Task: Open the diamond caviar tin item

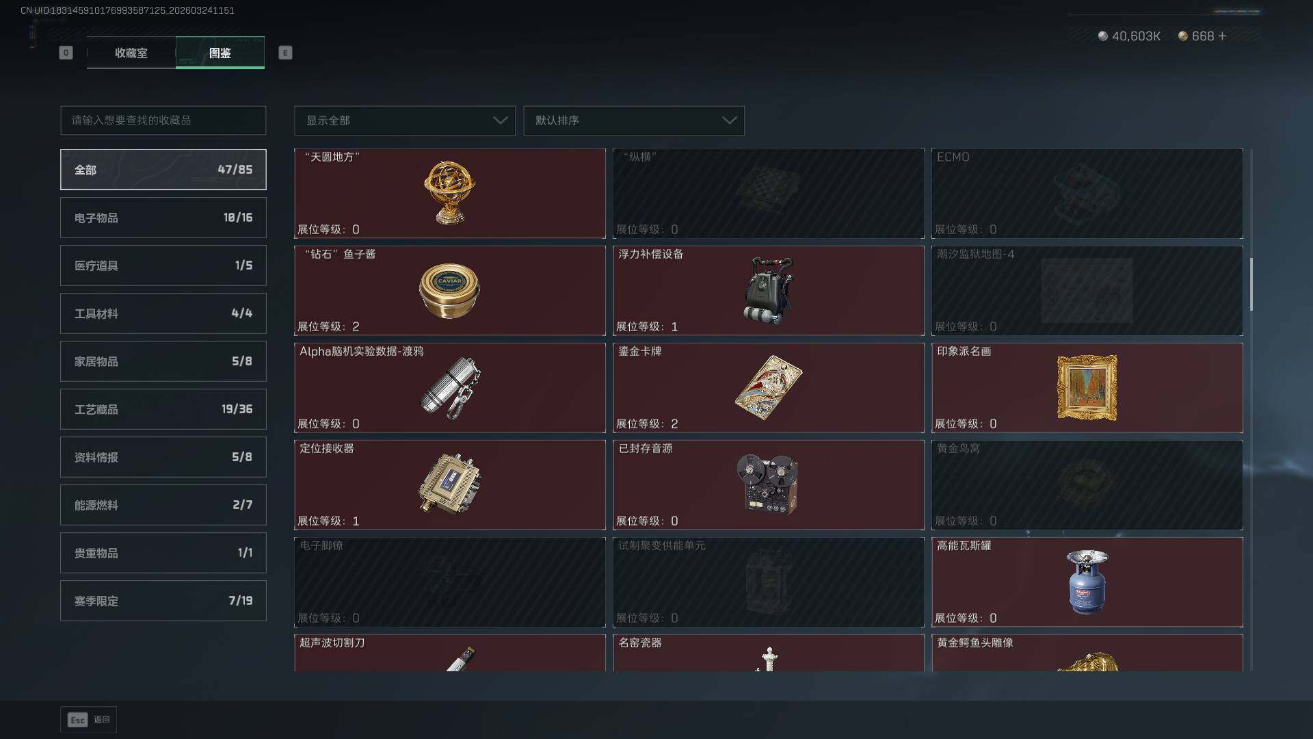Action: pos(449,291)
